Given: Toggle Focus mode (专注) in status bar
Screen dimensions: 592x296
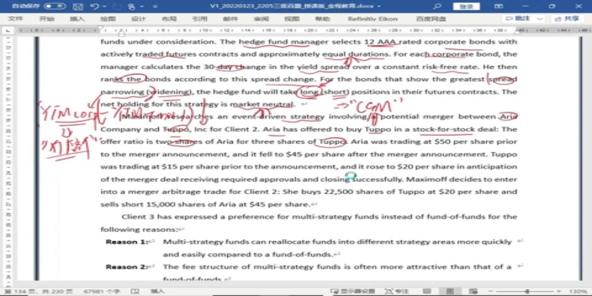Looking at the screenshot, I should [396, 291].
